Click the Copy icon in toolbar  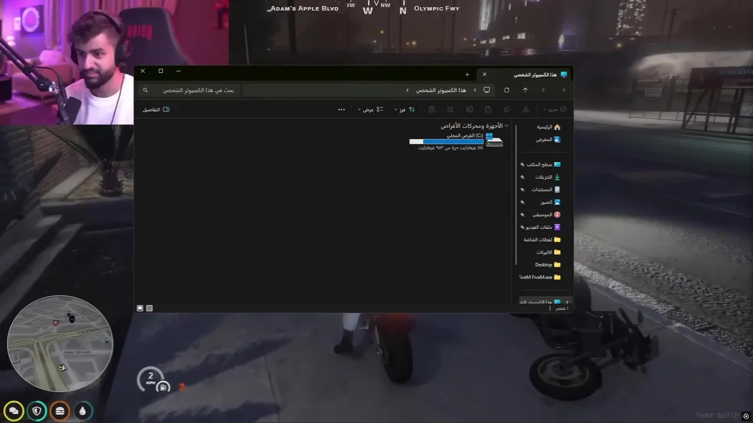[x=507, y=109]
